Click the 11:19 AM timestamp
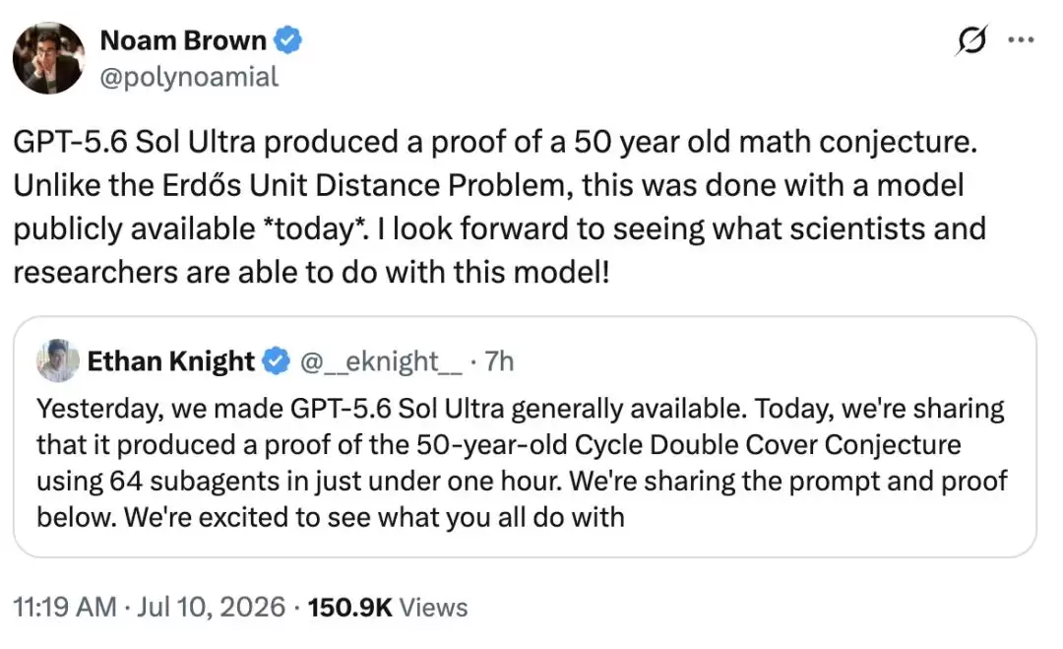Image resolution: width=1063 pixels, height=649 pixels. [65, 607]
